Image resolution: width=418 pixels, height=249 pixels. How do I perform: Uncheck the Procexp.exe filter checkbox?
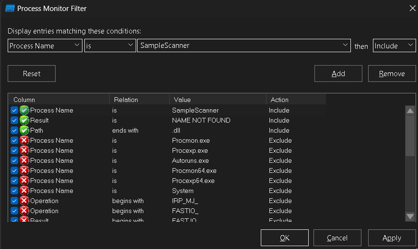[14, 150]
